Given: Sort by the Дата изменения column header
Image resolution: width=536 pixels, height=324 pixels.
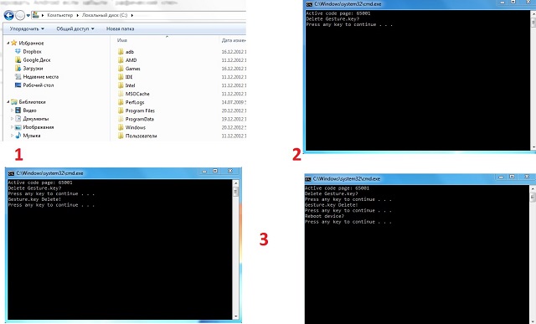Looking at the screenshot, I should click(x=234, y=40).
